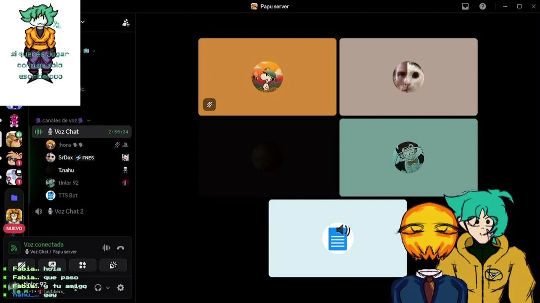Open the server icon with green speaker badge
540x303 pixels.
(x=14, y=139)
